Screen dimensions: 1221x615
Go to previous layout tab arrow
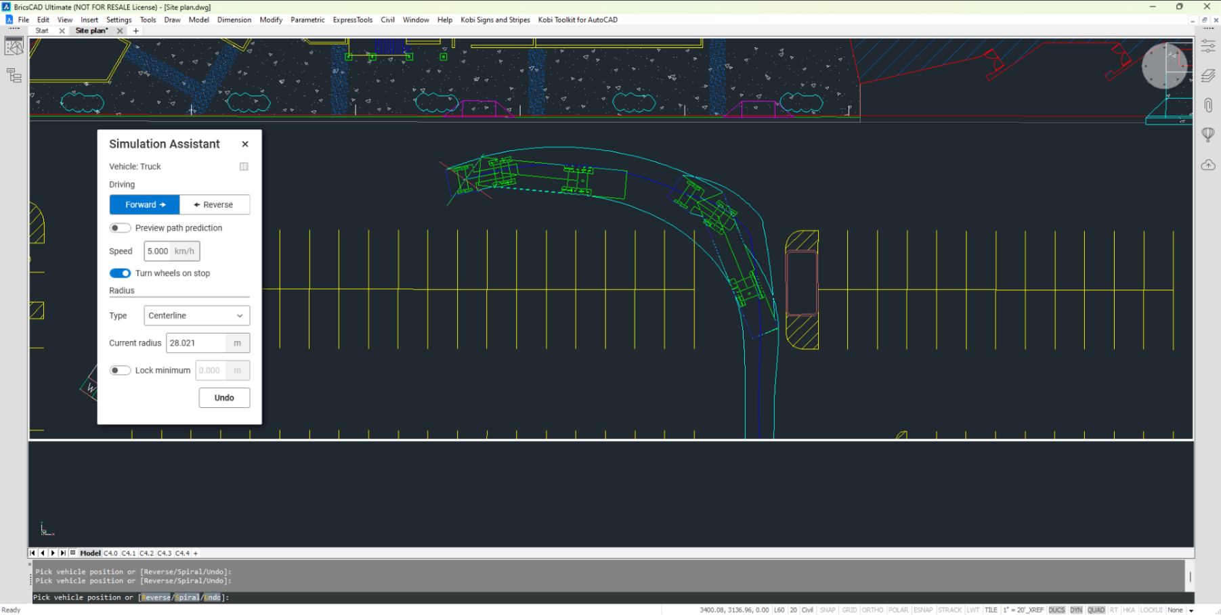[x=43, y=553]
